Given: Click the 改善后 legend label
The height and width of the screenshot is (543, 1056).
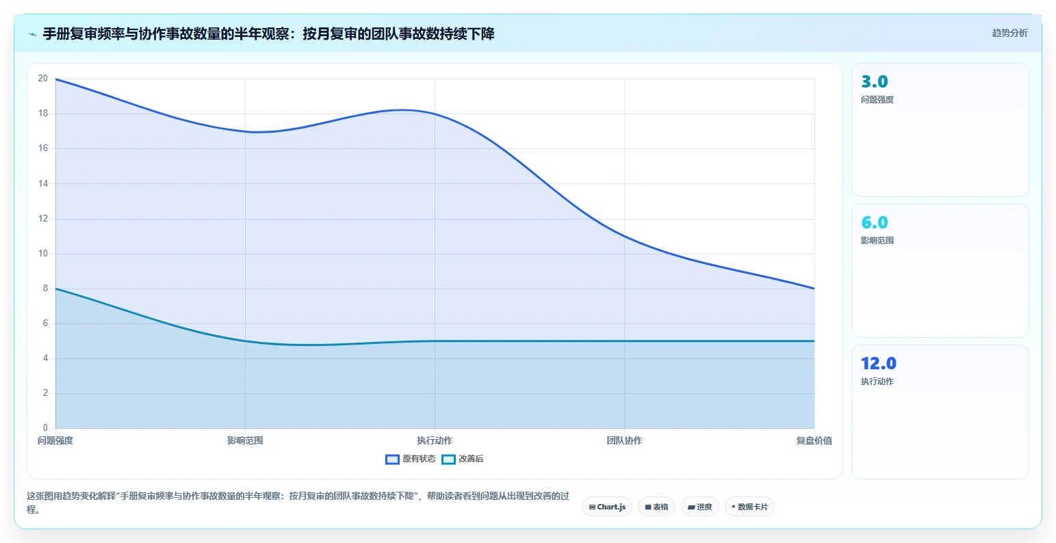Looking at the screenshot, I should [471, 459].
